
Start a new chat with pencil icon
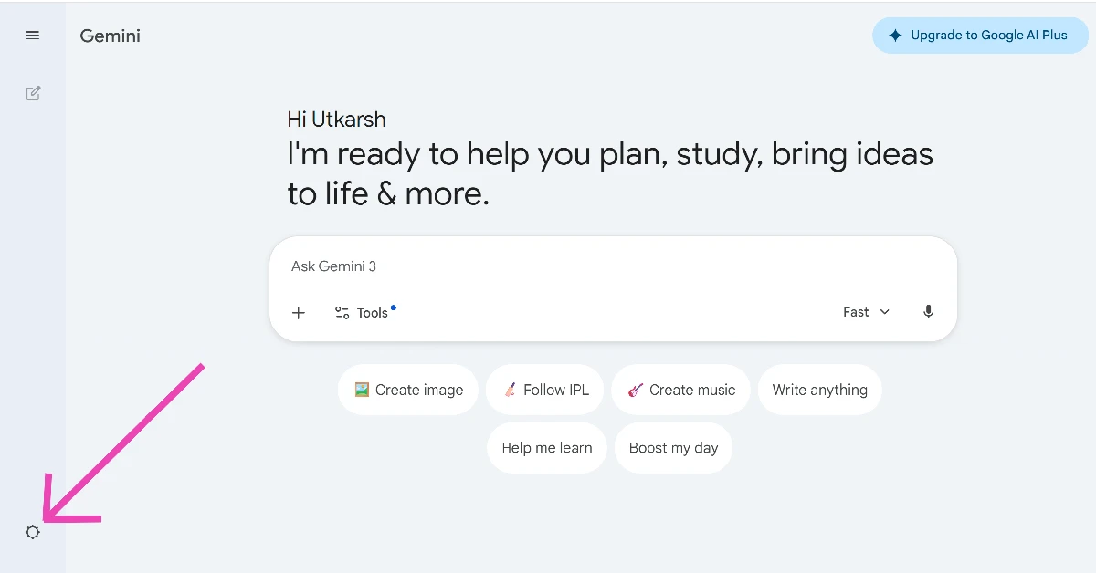pyautogui.click(x=33, y=93)
